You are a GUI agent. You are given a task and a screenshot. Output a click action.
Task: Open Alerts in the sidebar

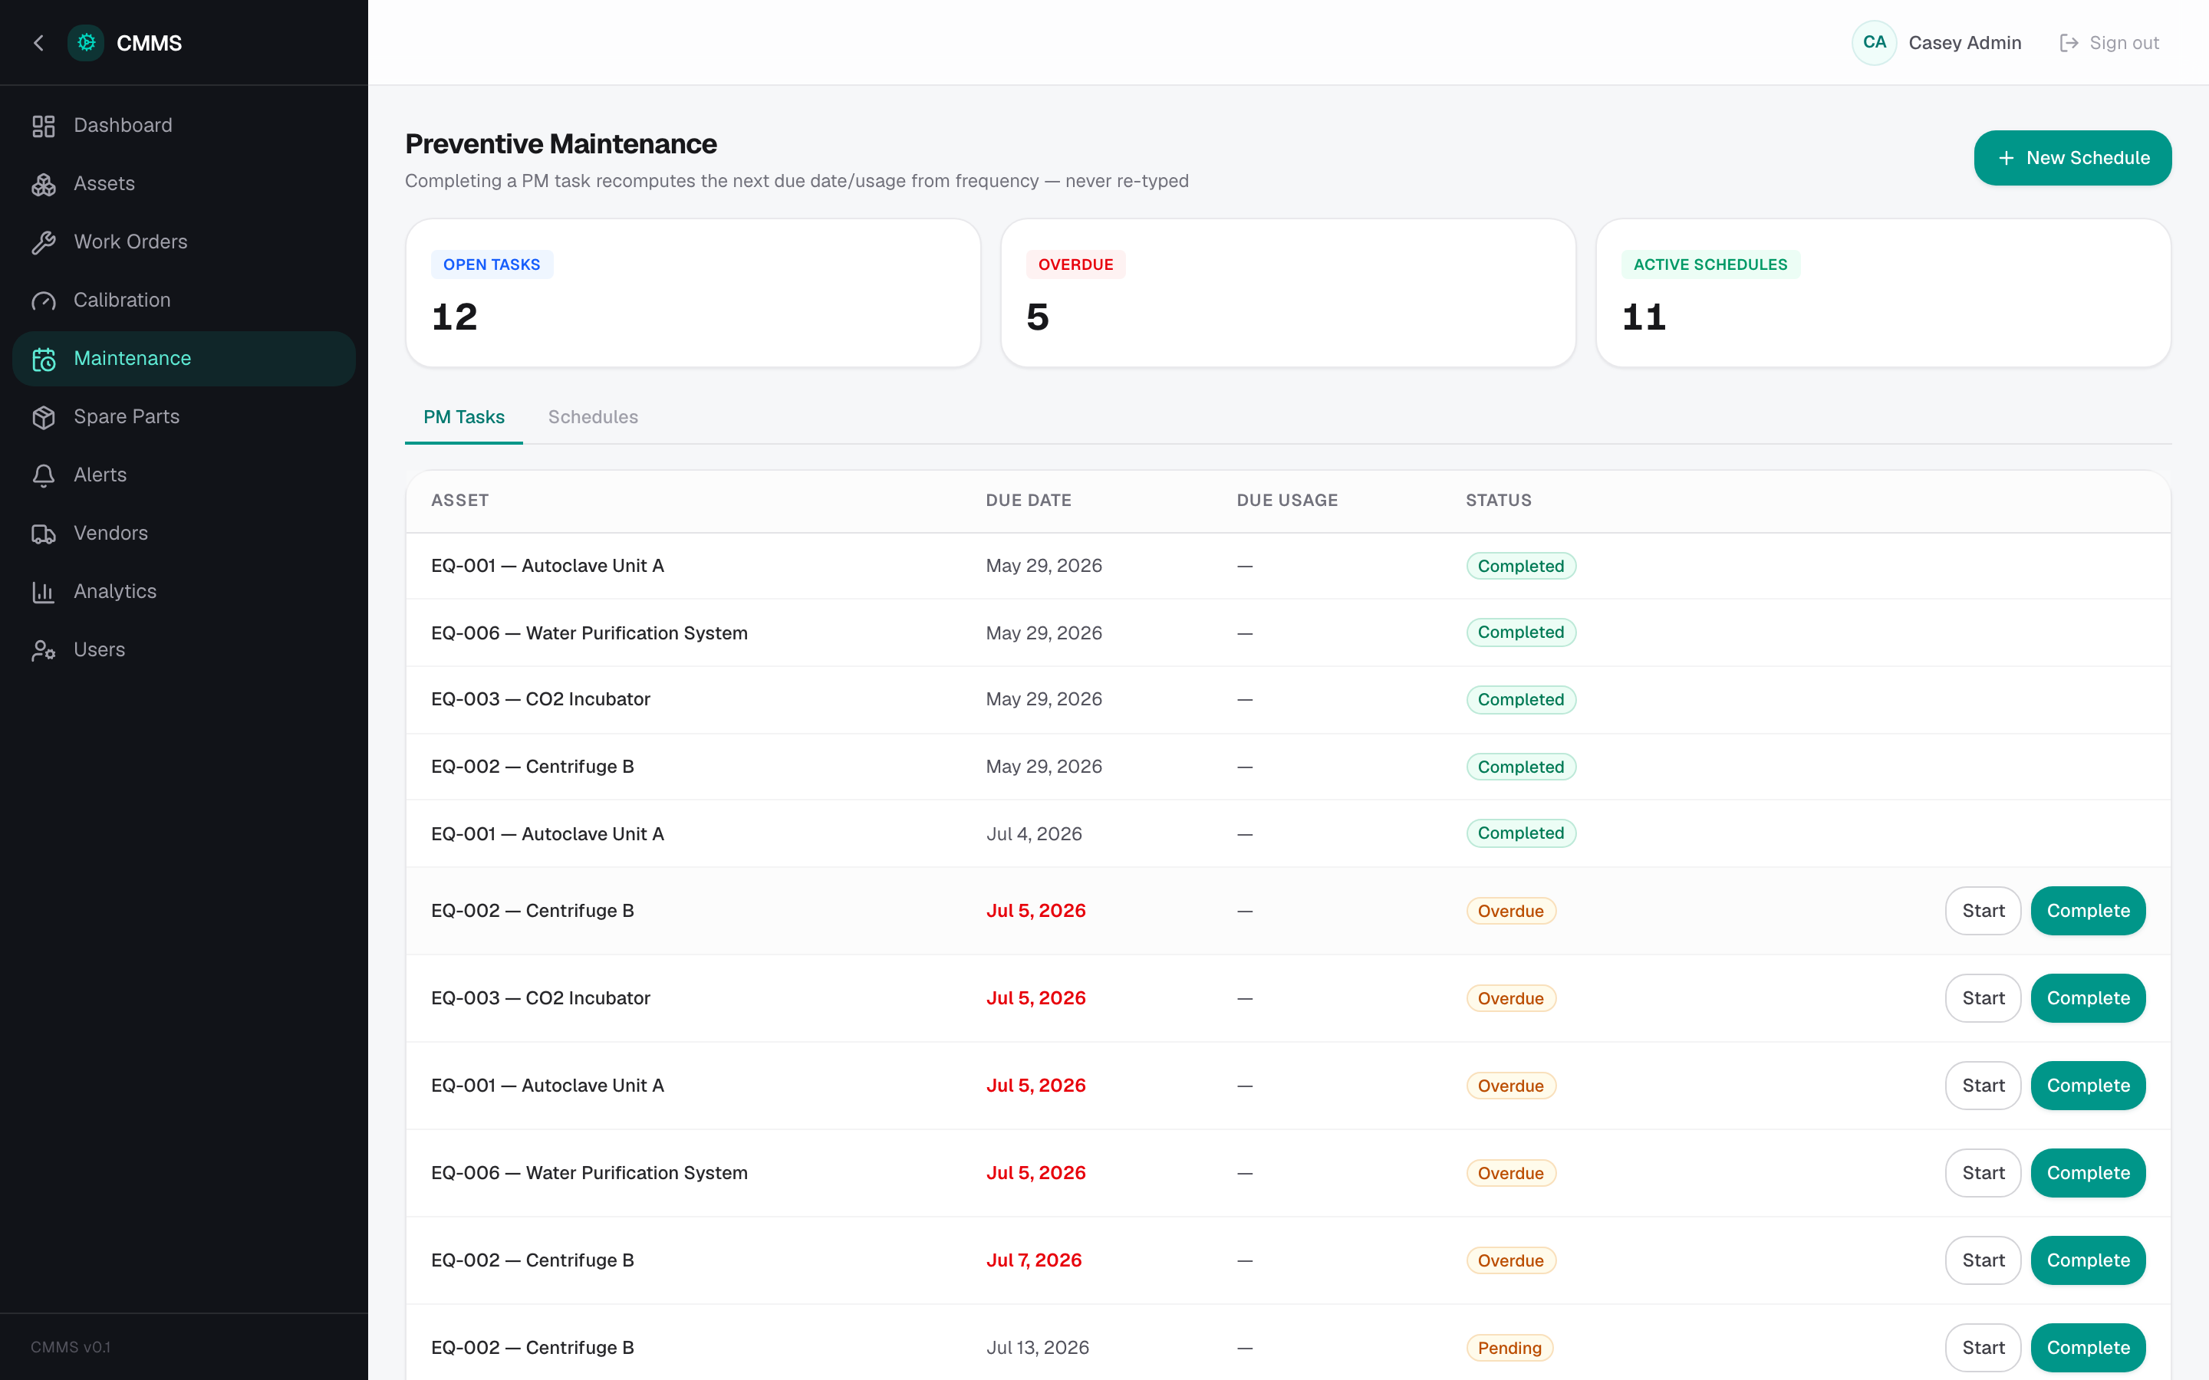click(x=183, y=475)
